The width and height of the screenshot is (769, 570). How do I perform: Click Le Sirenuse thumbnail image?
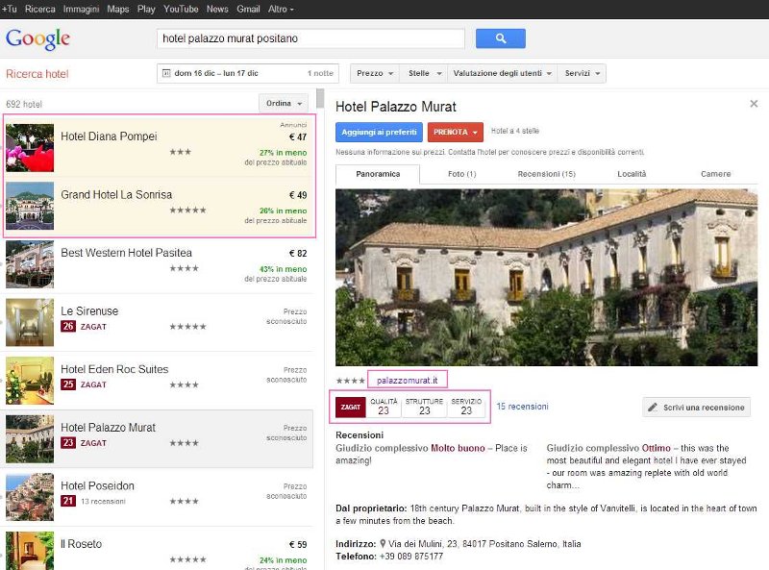(x=30, y=322)
